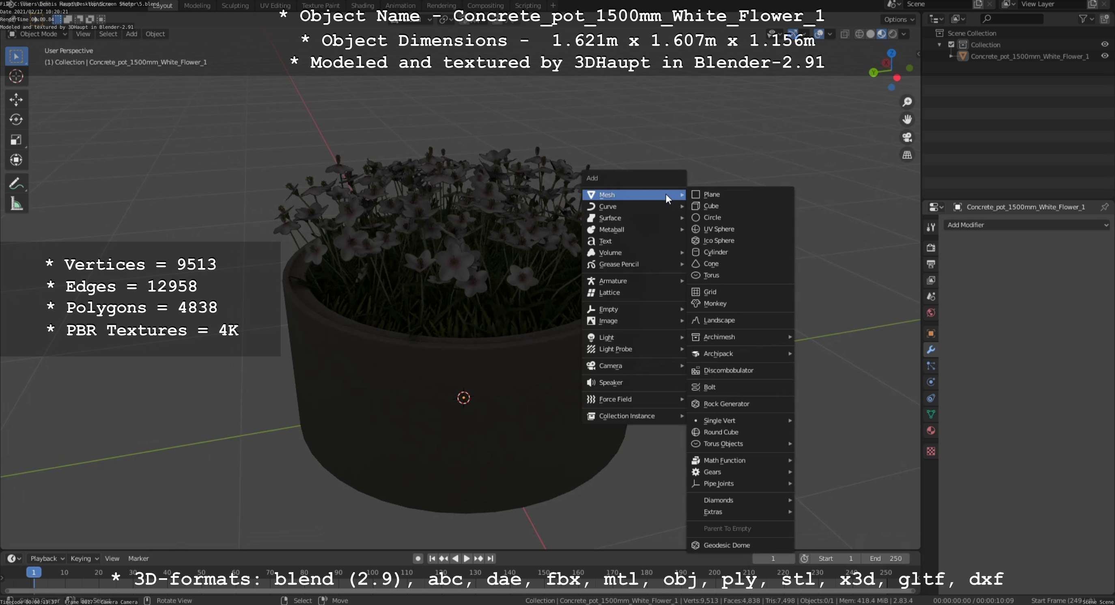The image size is (1115, 605).
Task: Open the Object properties tab
Action: 931,333
